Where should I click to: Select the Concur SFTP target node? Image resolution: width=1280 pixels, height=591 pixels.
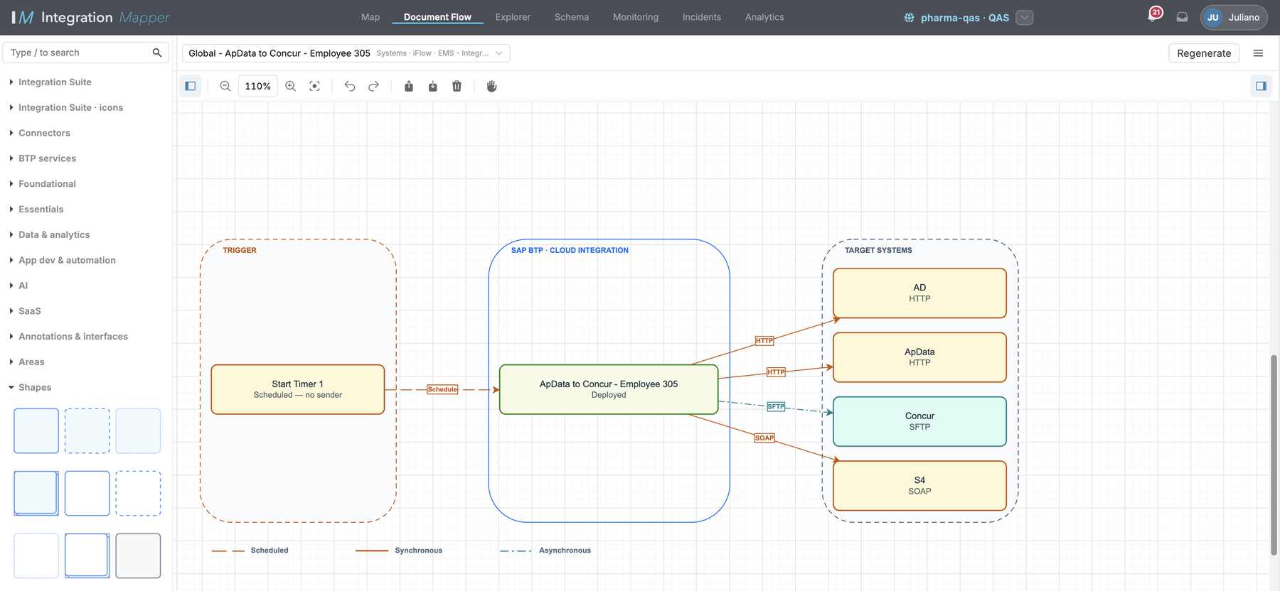[919, 421]
